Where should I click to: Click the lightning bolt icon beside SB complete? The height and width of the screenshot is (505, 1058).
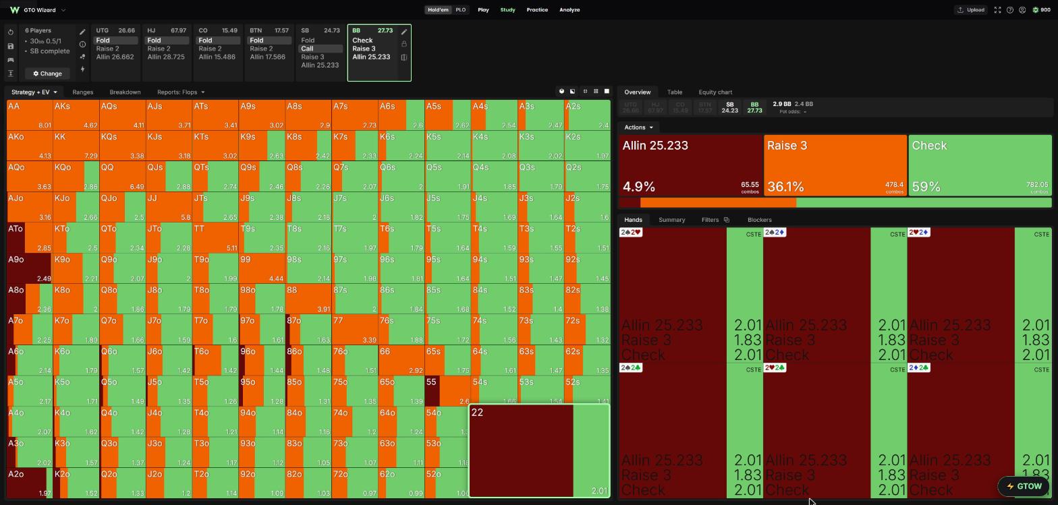pyautogui.click(x=82, y=69)
